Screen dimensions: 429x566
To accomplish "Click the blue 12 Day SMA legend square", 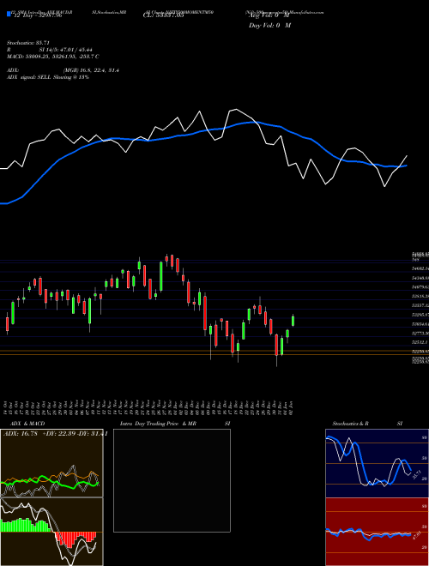I will pos(9,15).
